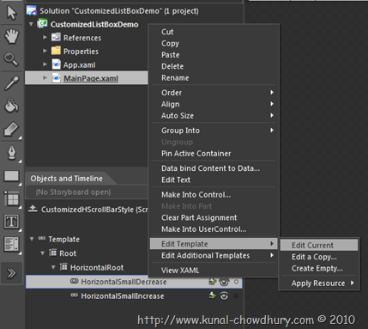This screenshot has height=329, width=368.
Task: Select the TextBlock tool
Action: tap(11, 222)
